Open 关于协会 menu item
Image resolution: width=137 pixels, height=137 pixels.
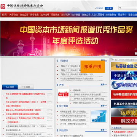point(14,14)
